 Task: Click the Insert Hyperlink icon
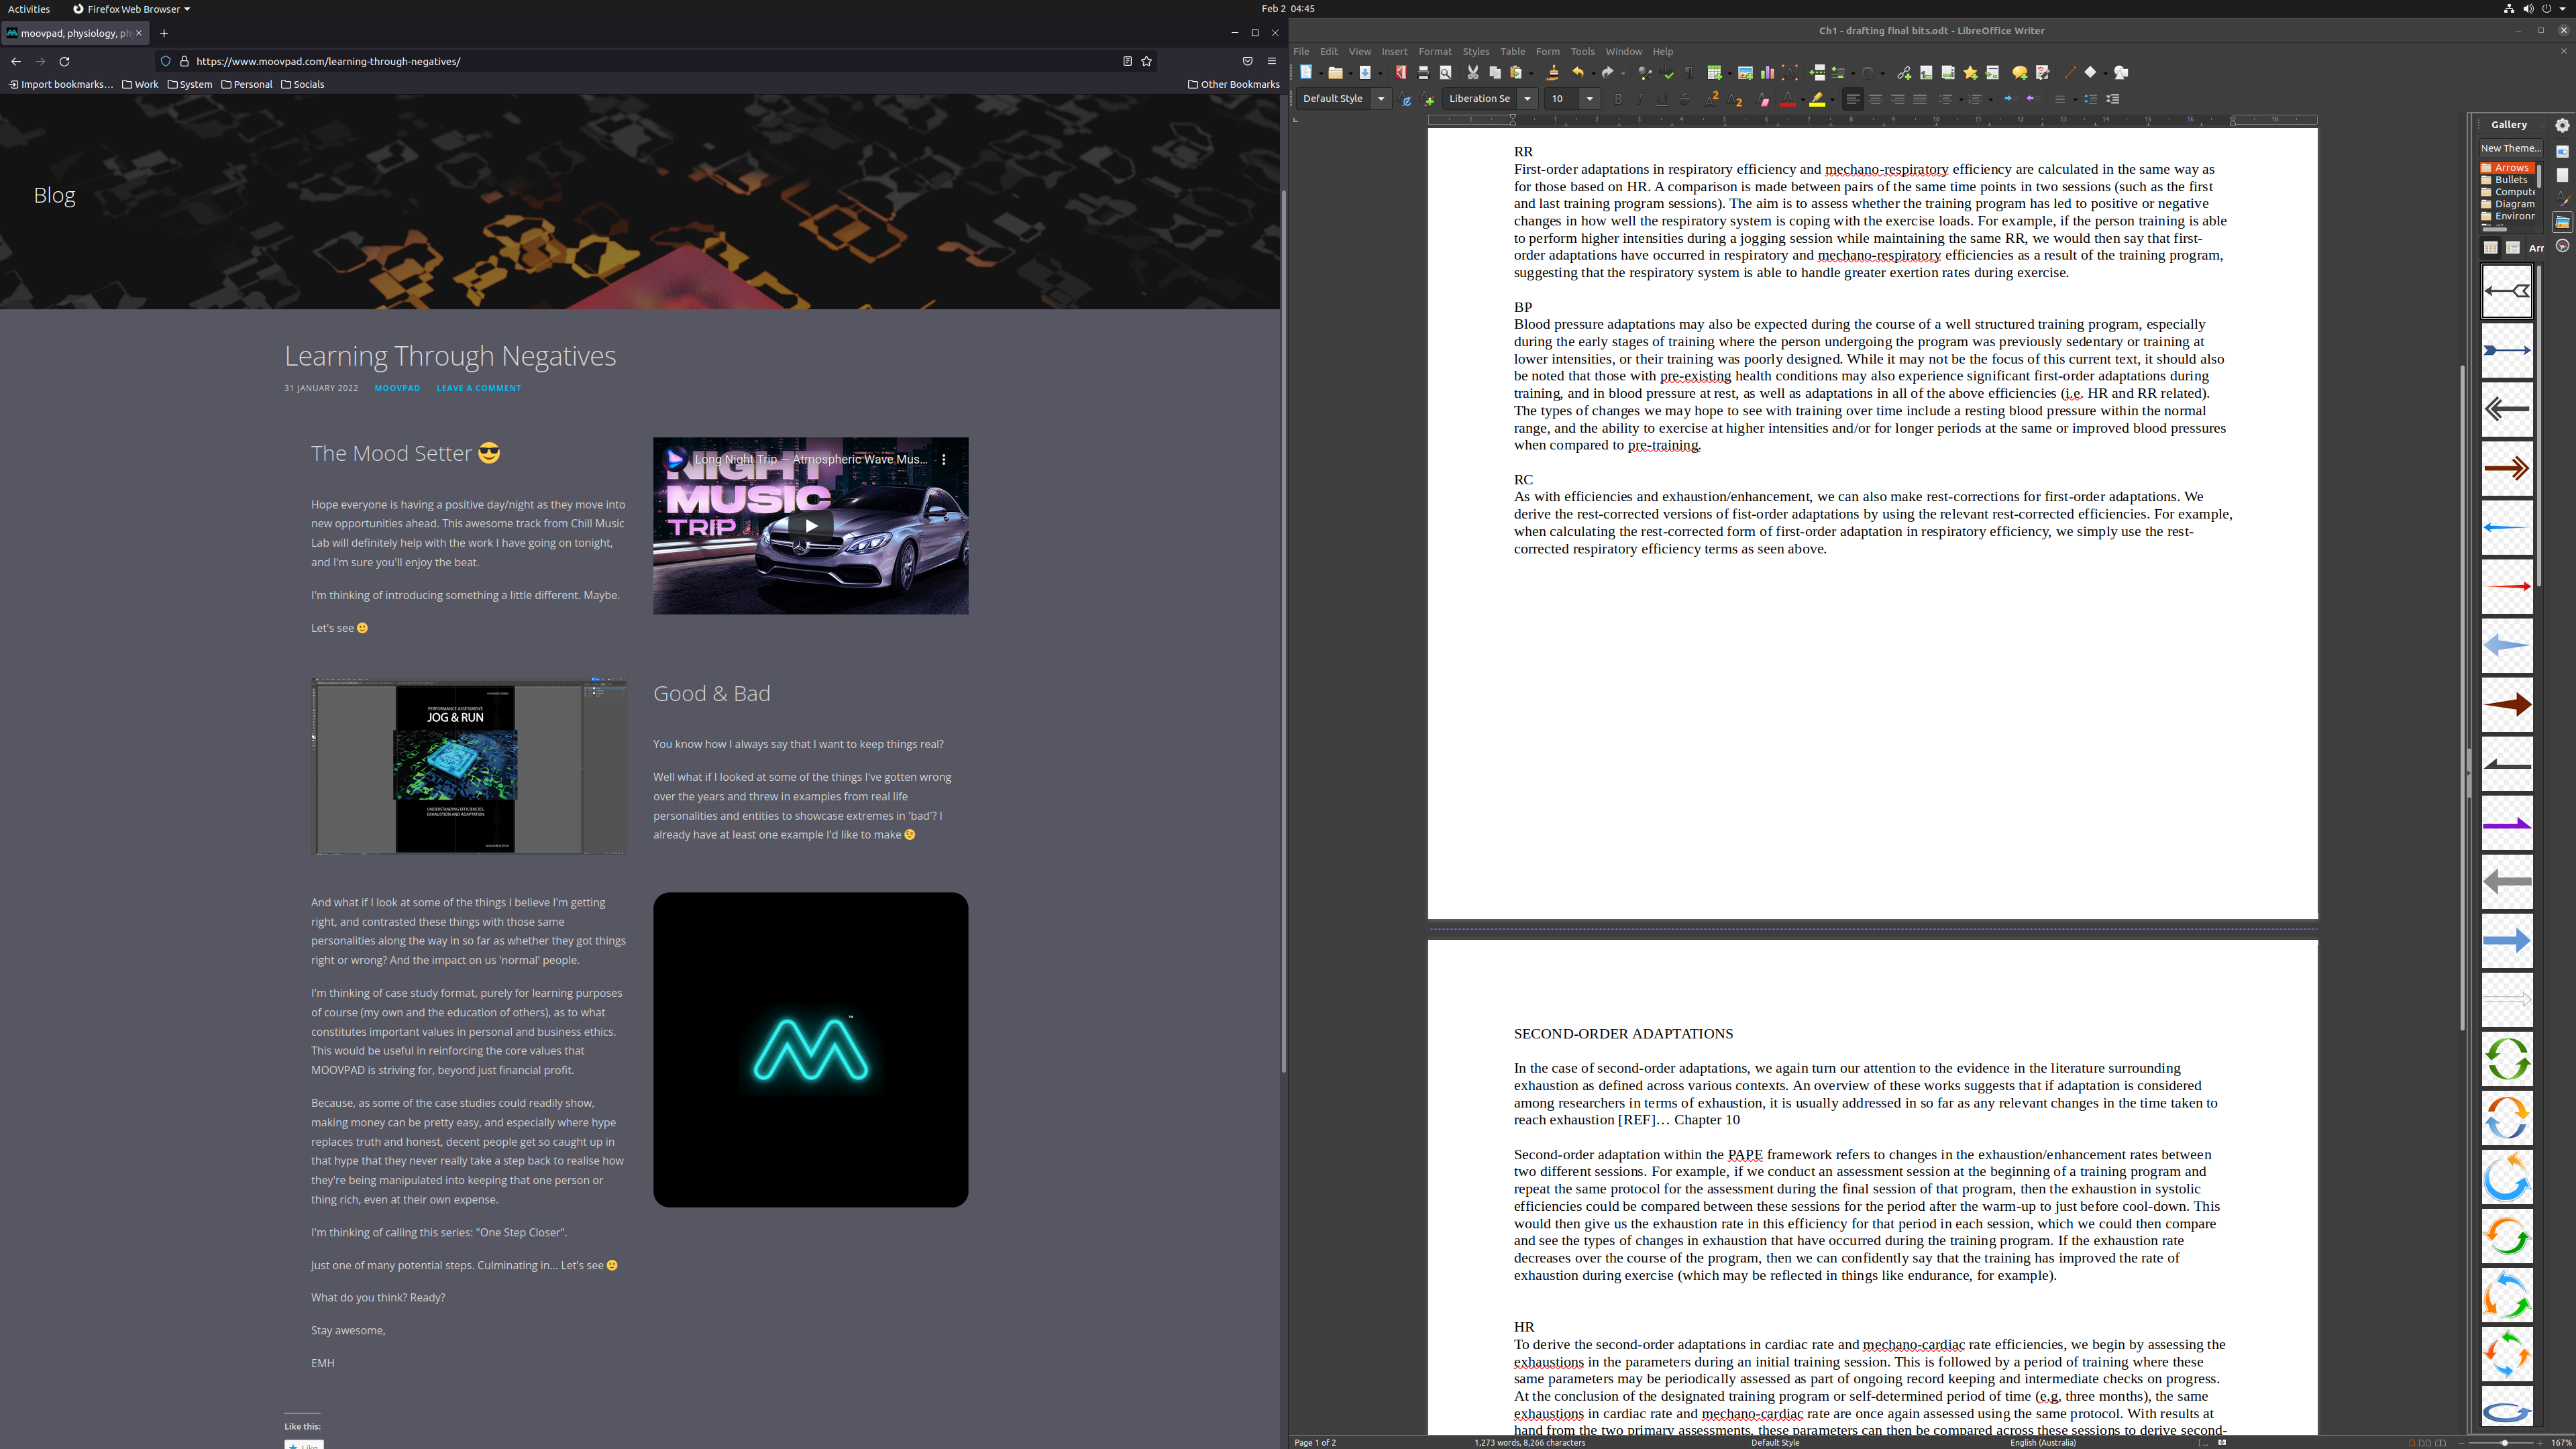pos(1904,73)
